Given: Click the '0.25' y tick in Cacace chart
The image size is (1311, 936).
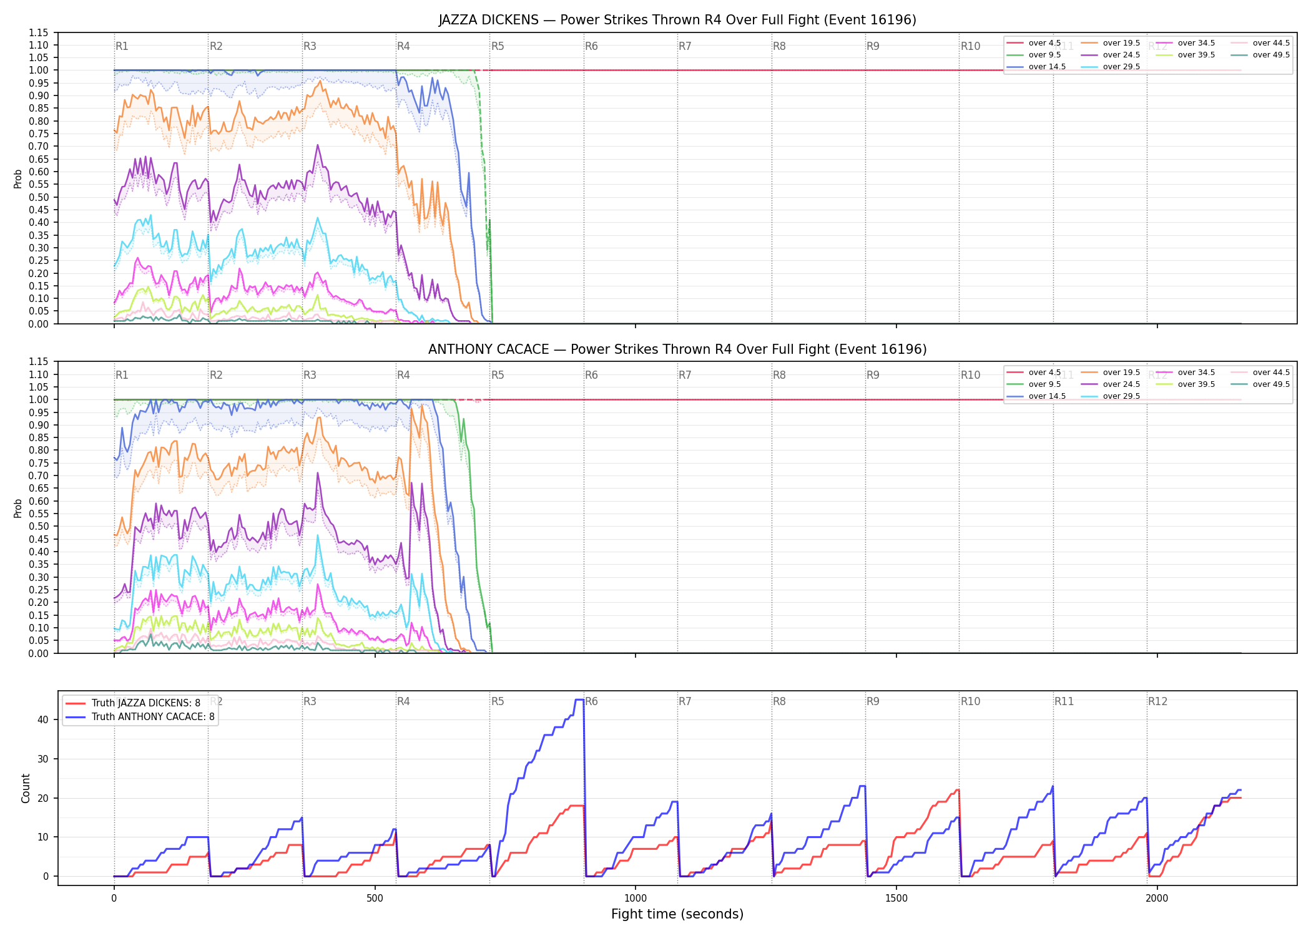Looking at the screenshot, I should click(39, 590).
